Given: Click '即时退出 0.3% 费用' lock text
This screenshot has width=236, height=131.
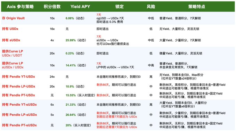Looking at the screenshot, I should tap(110, 22).
